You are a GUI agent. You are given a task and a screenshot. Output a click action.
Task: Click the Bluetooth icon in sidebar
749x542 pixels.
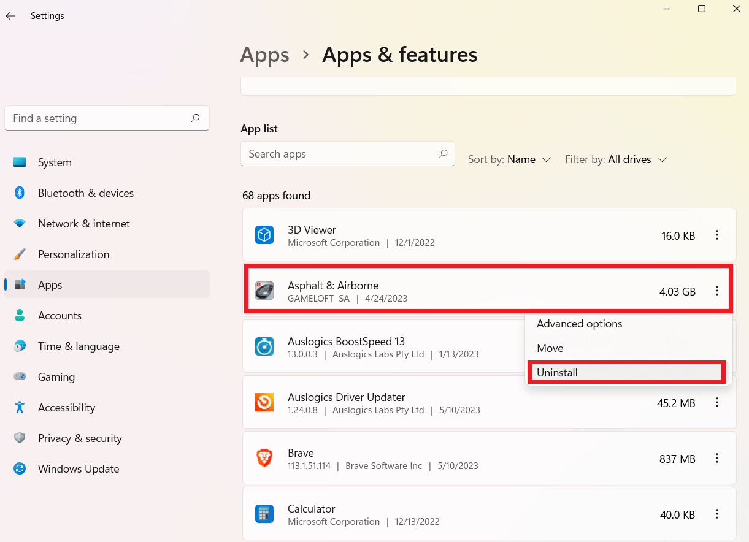pos(20,193)
